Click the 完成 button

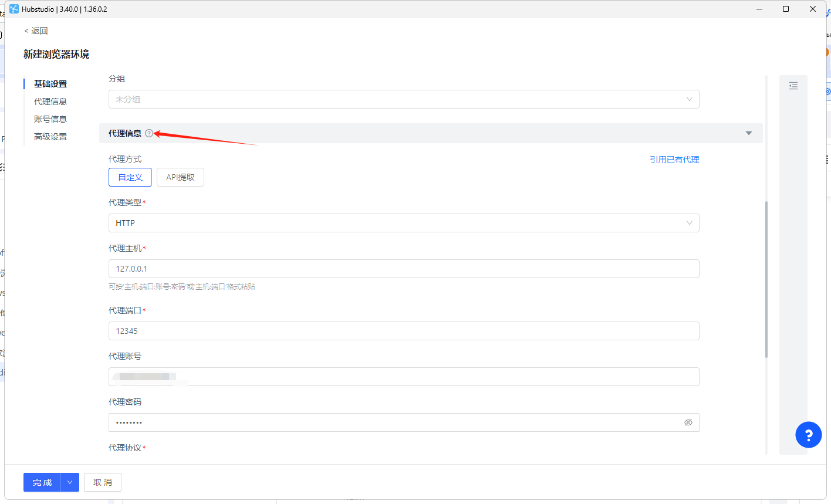(x=42, y=482)
